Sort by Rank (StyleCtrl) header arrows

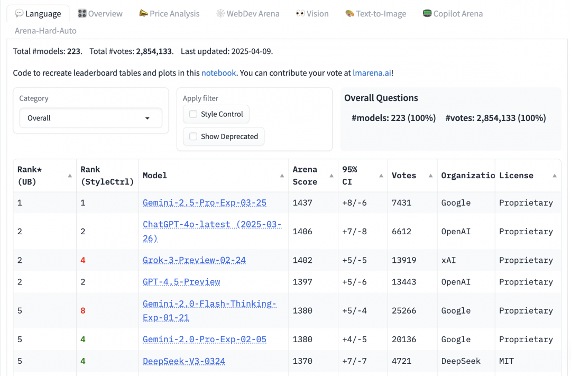coord(133,176)
